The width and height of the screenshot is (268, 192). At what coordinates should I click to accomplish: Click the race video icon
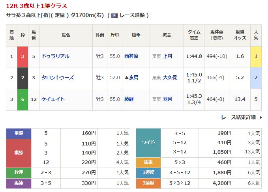(x=114, y=15)
